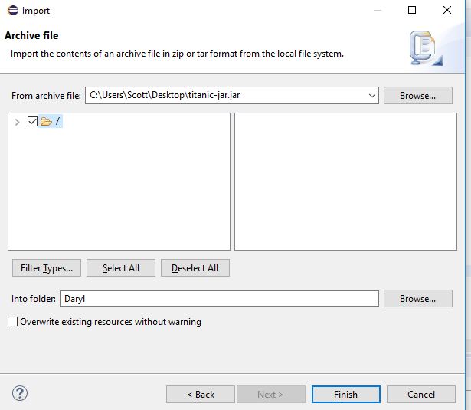The width and height of the screenshot is (471, 410).
Task: Click Finish to import the archive
Action: [x=345, y=395]
